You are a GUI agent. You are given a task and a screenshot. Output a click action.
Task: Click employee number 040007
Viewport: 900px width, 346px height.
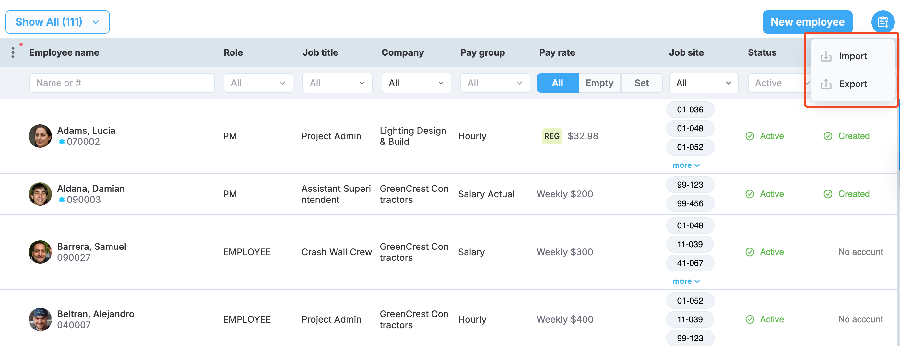point(74,325)
